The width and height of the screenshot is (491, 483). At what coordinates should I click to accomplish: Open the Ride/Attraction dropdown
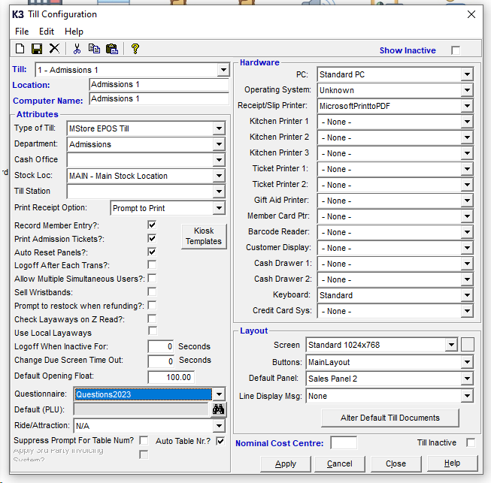point(219,426)
